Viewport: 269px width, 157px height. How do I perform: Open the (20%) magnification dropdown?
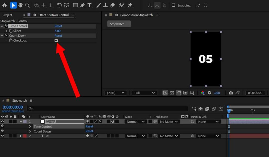pos(116,93)
